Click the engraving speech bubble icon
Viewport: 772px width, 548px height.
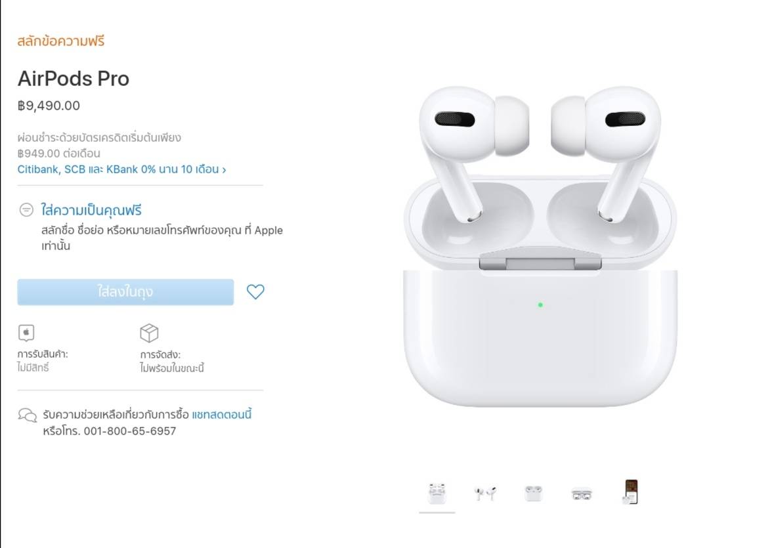(26, 210)
